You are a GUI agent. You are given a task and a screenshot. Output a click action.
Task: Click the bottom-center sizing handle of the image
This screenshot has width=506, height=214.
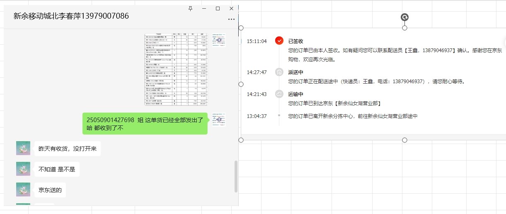(x=405, y=140)
